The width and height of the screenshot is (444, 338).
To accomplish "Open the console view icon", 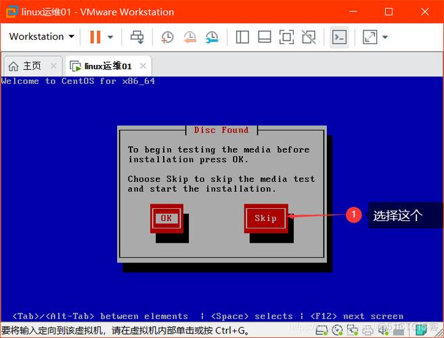I will (339, 37).
